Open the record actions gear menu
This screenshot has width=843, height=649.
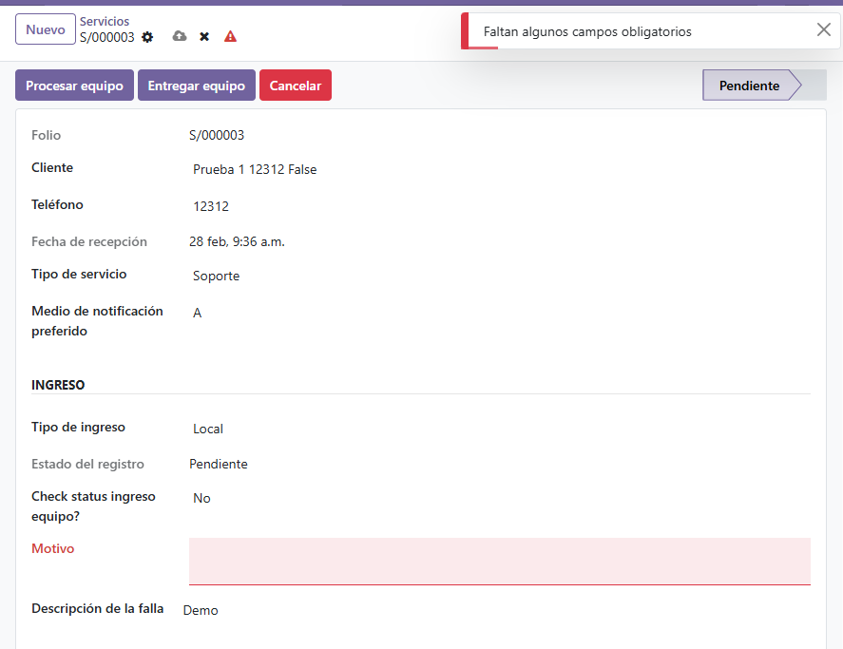pos(146,36)
